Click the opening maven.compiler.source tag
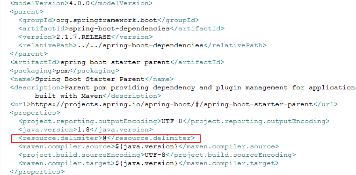This screenshot has width=356, height=175. pos(67,146)
